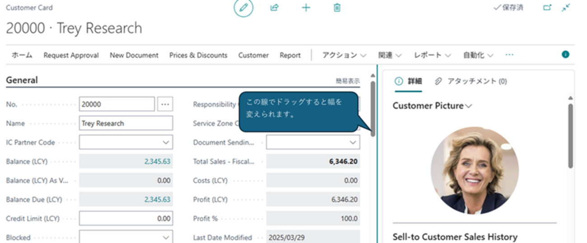Image resolution: width=587 pixels, height=243 pixels.
Task: Click the 簡易表示 link
Action: tap(347, 81)
